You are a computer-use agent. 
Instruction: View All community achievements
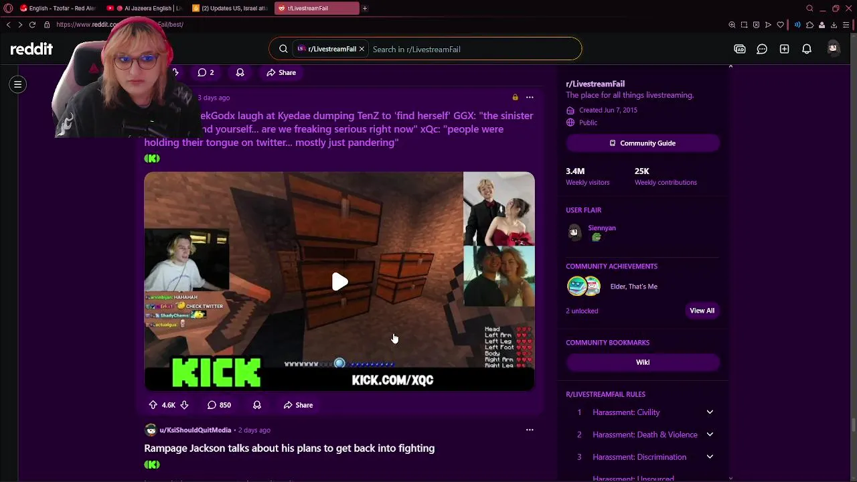click(702, 311)
